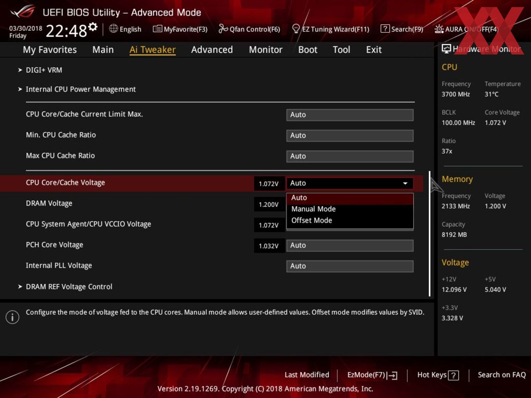
Task: Click the info icon beside help text
Action: click(x=12, y=317)
